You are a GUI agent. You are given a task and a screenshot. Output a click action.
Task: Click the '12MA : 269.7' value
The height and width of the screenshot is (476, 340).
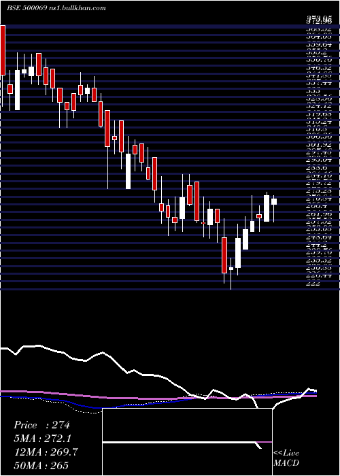click(46, 452)
